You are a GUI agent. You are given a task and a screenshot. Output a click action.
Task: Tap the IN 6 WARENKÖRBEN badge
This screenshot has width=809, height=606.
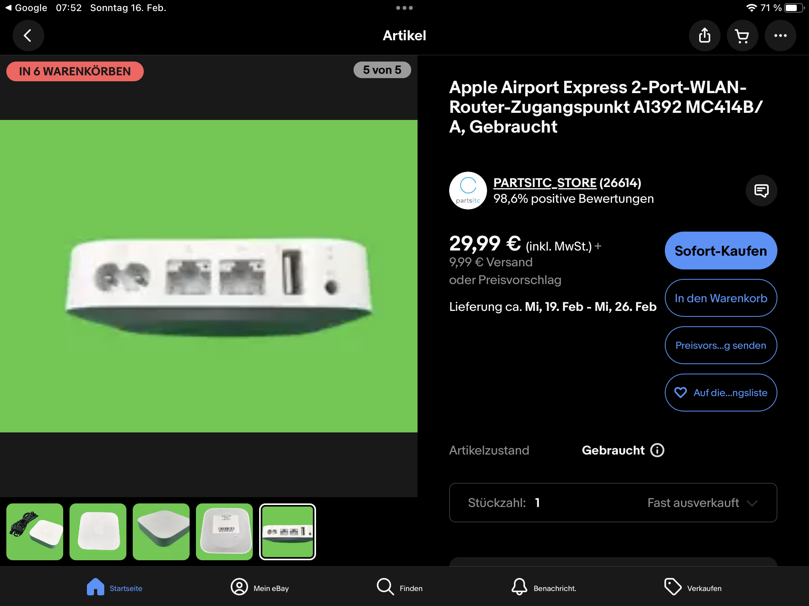tap(75, 71)
